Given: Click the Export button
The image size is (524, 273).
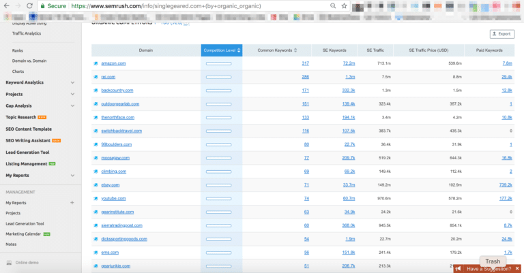Looking at the screenshot, I should [502, 34].
